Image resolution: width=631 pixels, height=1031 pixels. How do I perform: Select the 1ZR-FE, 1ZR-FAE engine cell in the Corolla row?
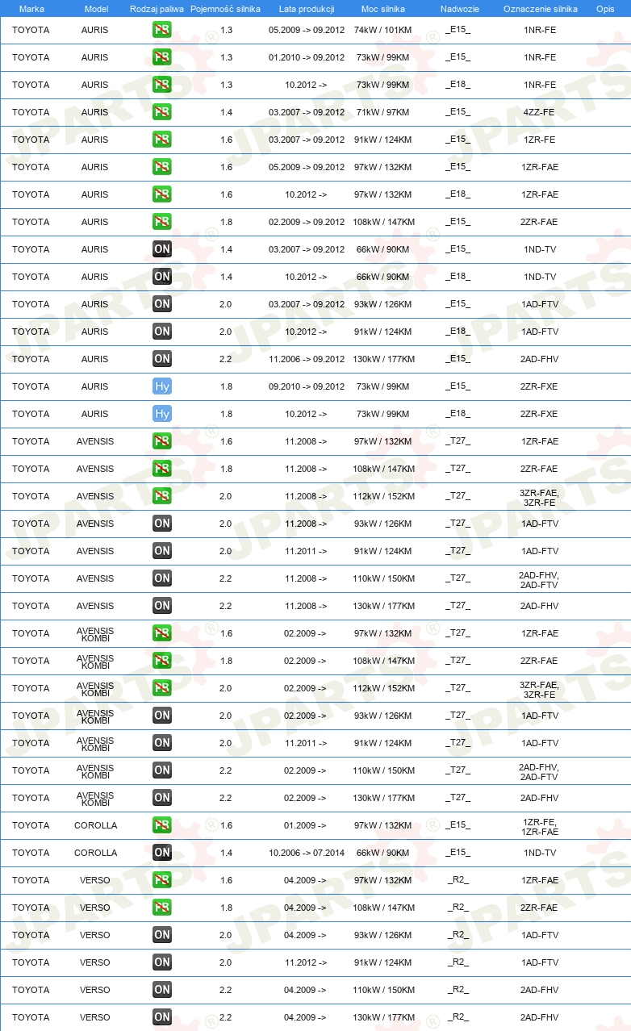(539, 826)
